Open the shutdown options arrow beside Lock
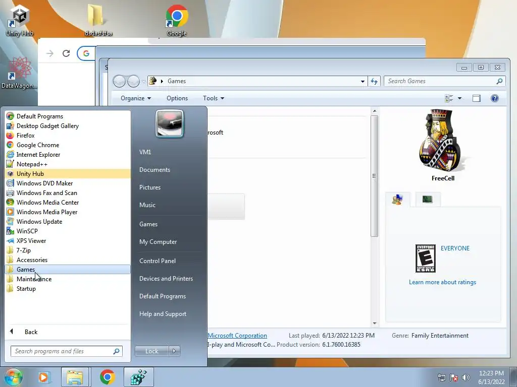The height and width of the screenshot is (387, 517). point(174,351)
